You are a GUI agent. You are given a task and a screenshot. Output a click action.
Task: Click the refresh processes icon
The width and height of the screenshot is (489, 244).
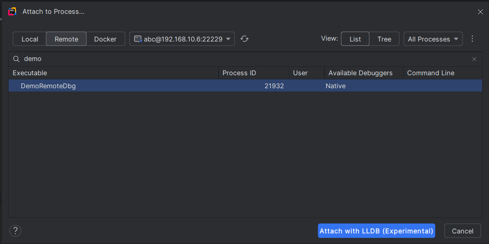click(244, 39)
